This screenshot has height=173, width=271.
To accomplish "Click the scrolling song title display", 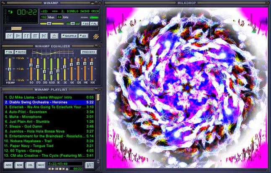I will 70,11.
